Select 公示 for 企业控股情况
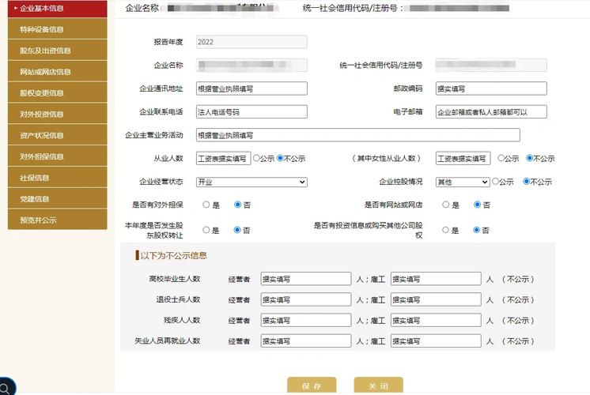Viewport: 590px width, 395px height. (x=496, y=182)
